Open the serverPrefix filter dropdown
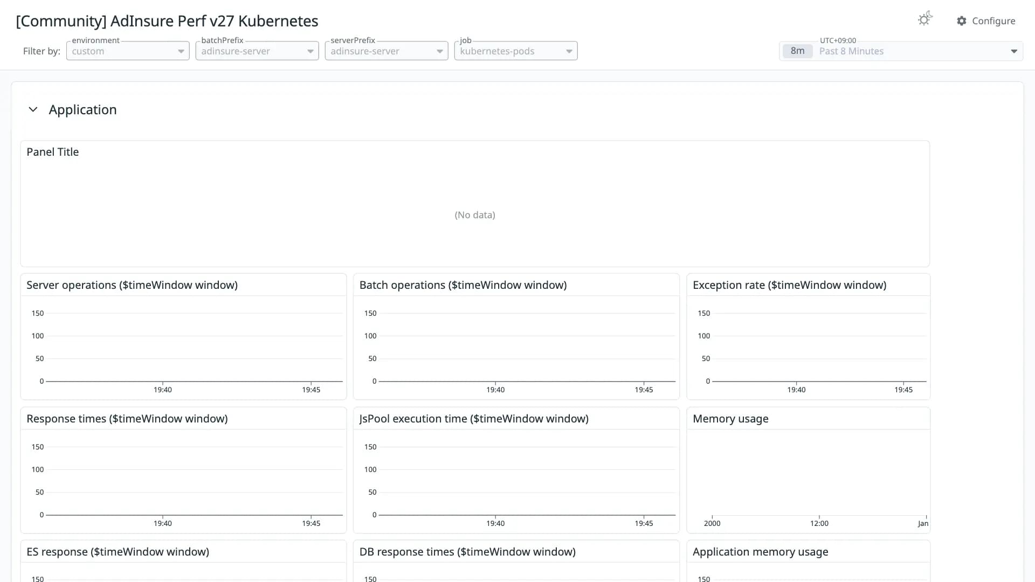 click(387, 51)
